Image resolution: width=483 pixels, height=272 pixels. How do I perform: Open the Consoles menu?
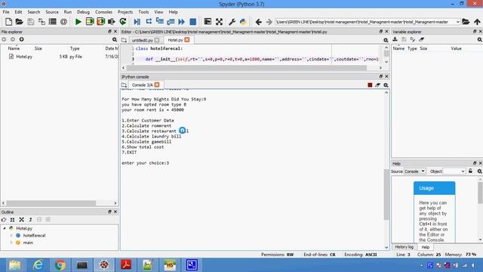point(103,12)
